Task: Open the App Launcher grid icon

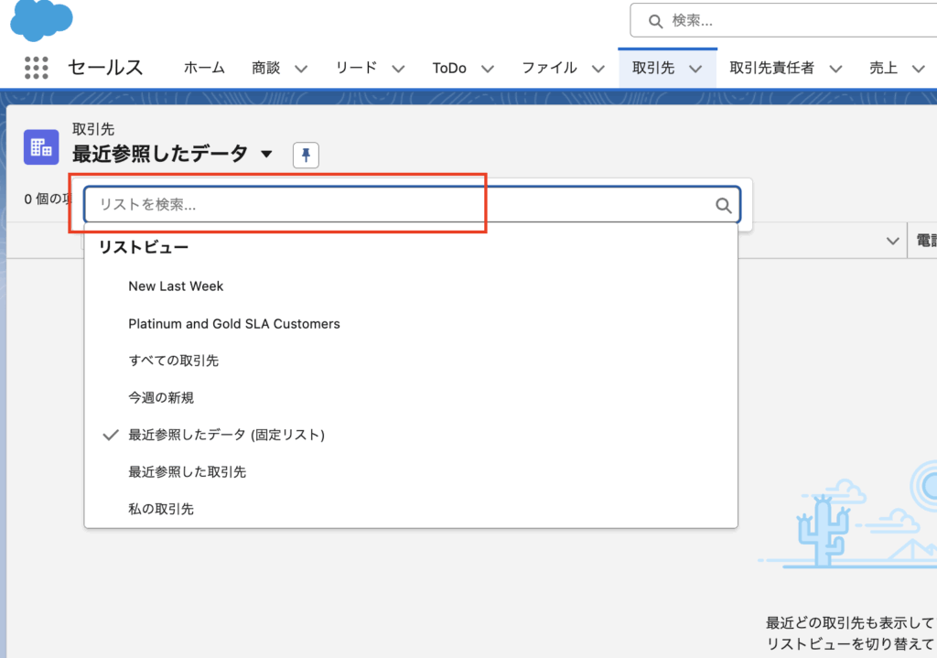Action: (x=36, y=68)
